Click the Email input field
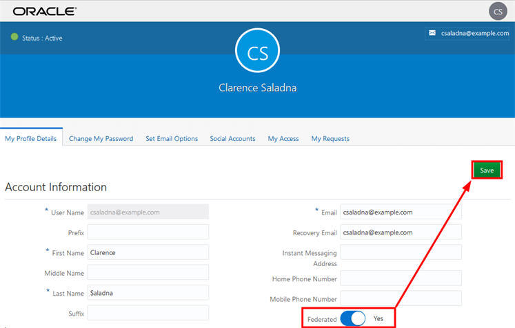Viewport: 515px width, 328px height. 401,212
